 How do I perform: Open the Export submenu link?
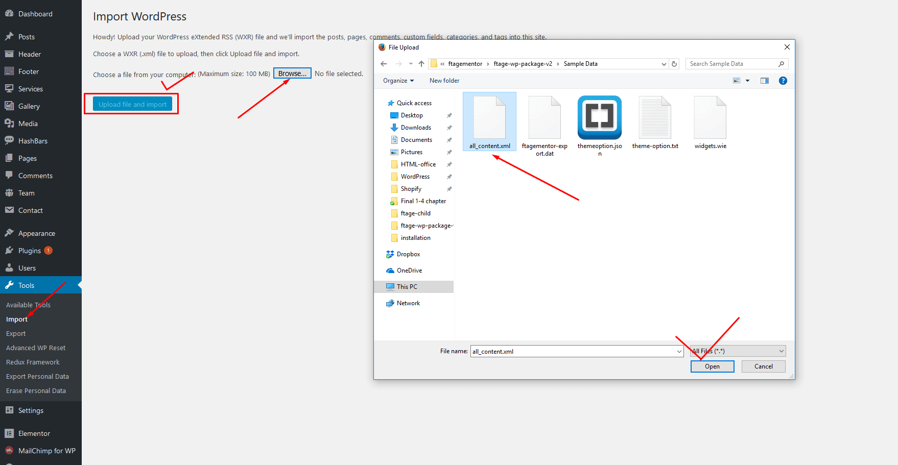16,333
